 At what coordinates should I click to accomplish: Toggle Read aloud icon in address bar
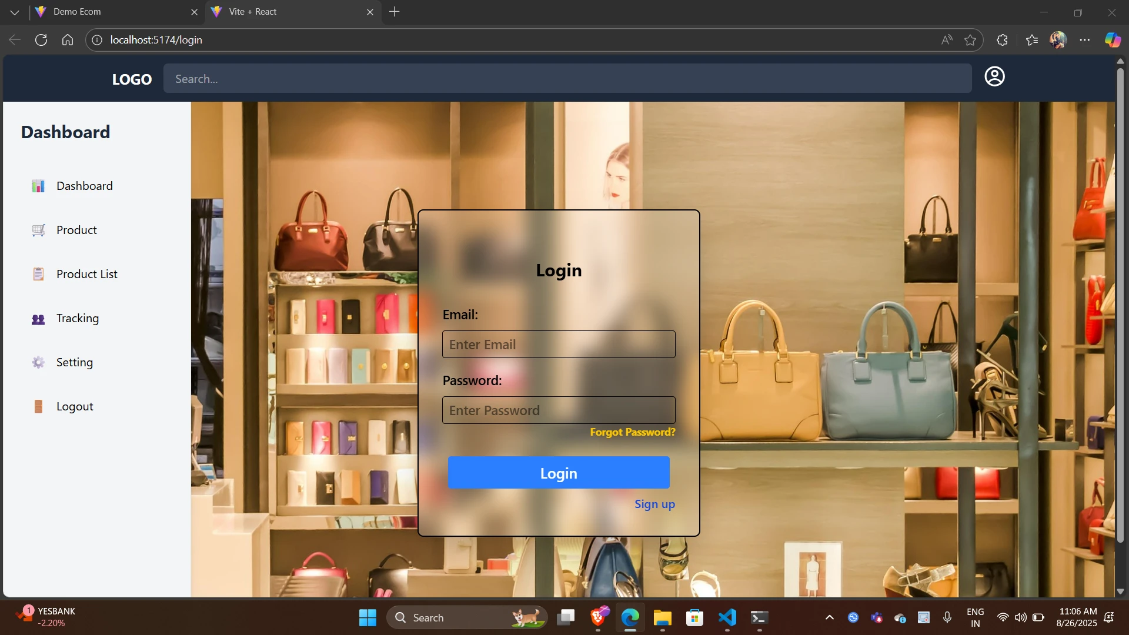coord(947,40)
